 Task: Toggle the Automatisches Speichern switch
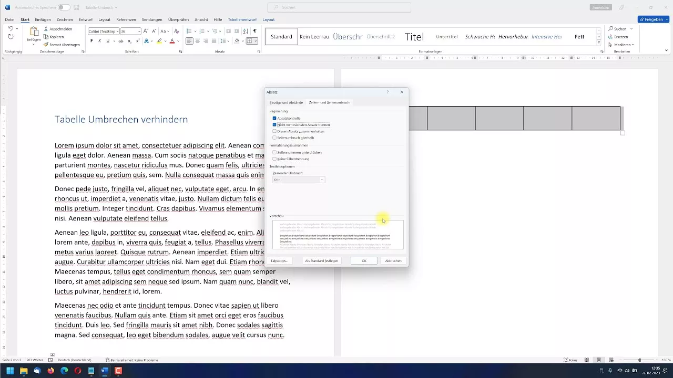click(x=64, y=7)
